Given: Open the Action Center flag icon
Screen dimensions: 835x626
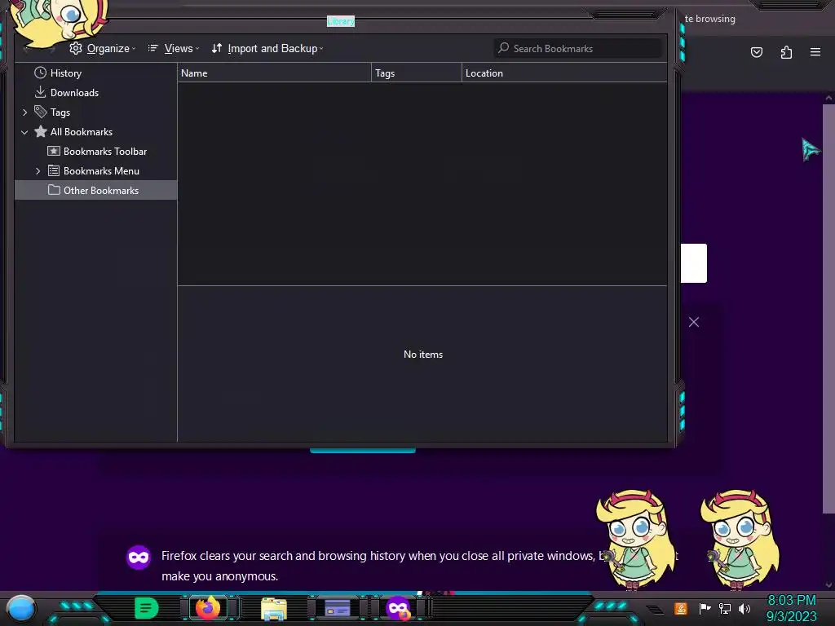Looking at the screenshot, I should pyautogui.click(x=705, y=608).
